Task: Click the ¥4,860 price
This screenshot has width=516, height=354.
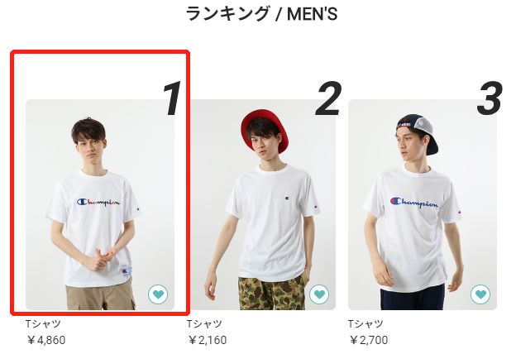Action: pos(46,340)
